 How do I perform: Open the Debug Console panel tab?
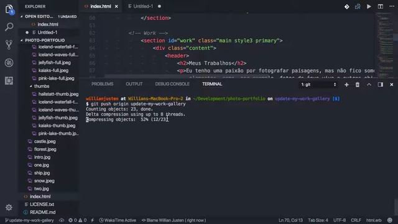click(x=172, y=84)
